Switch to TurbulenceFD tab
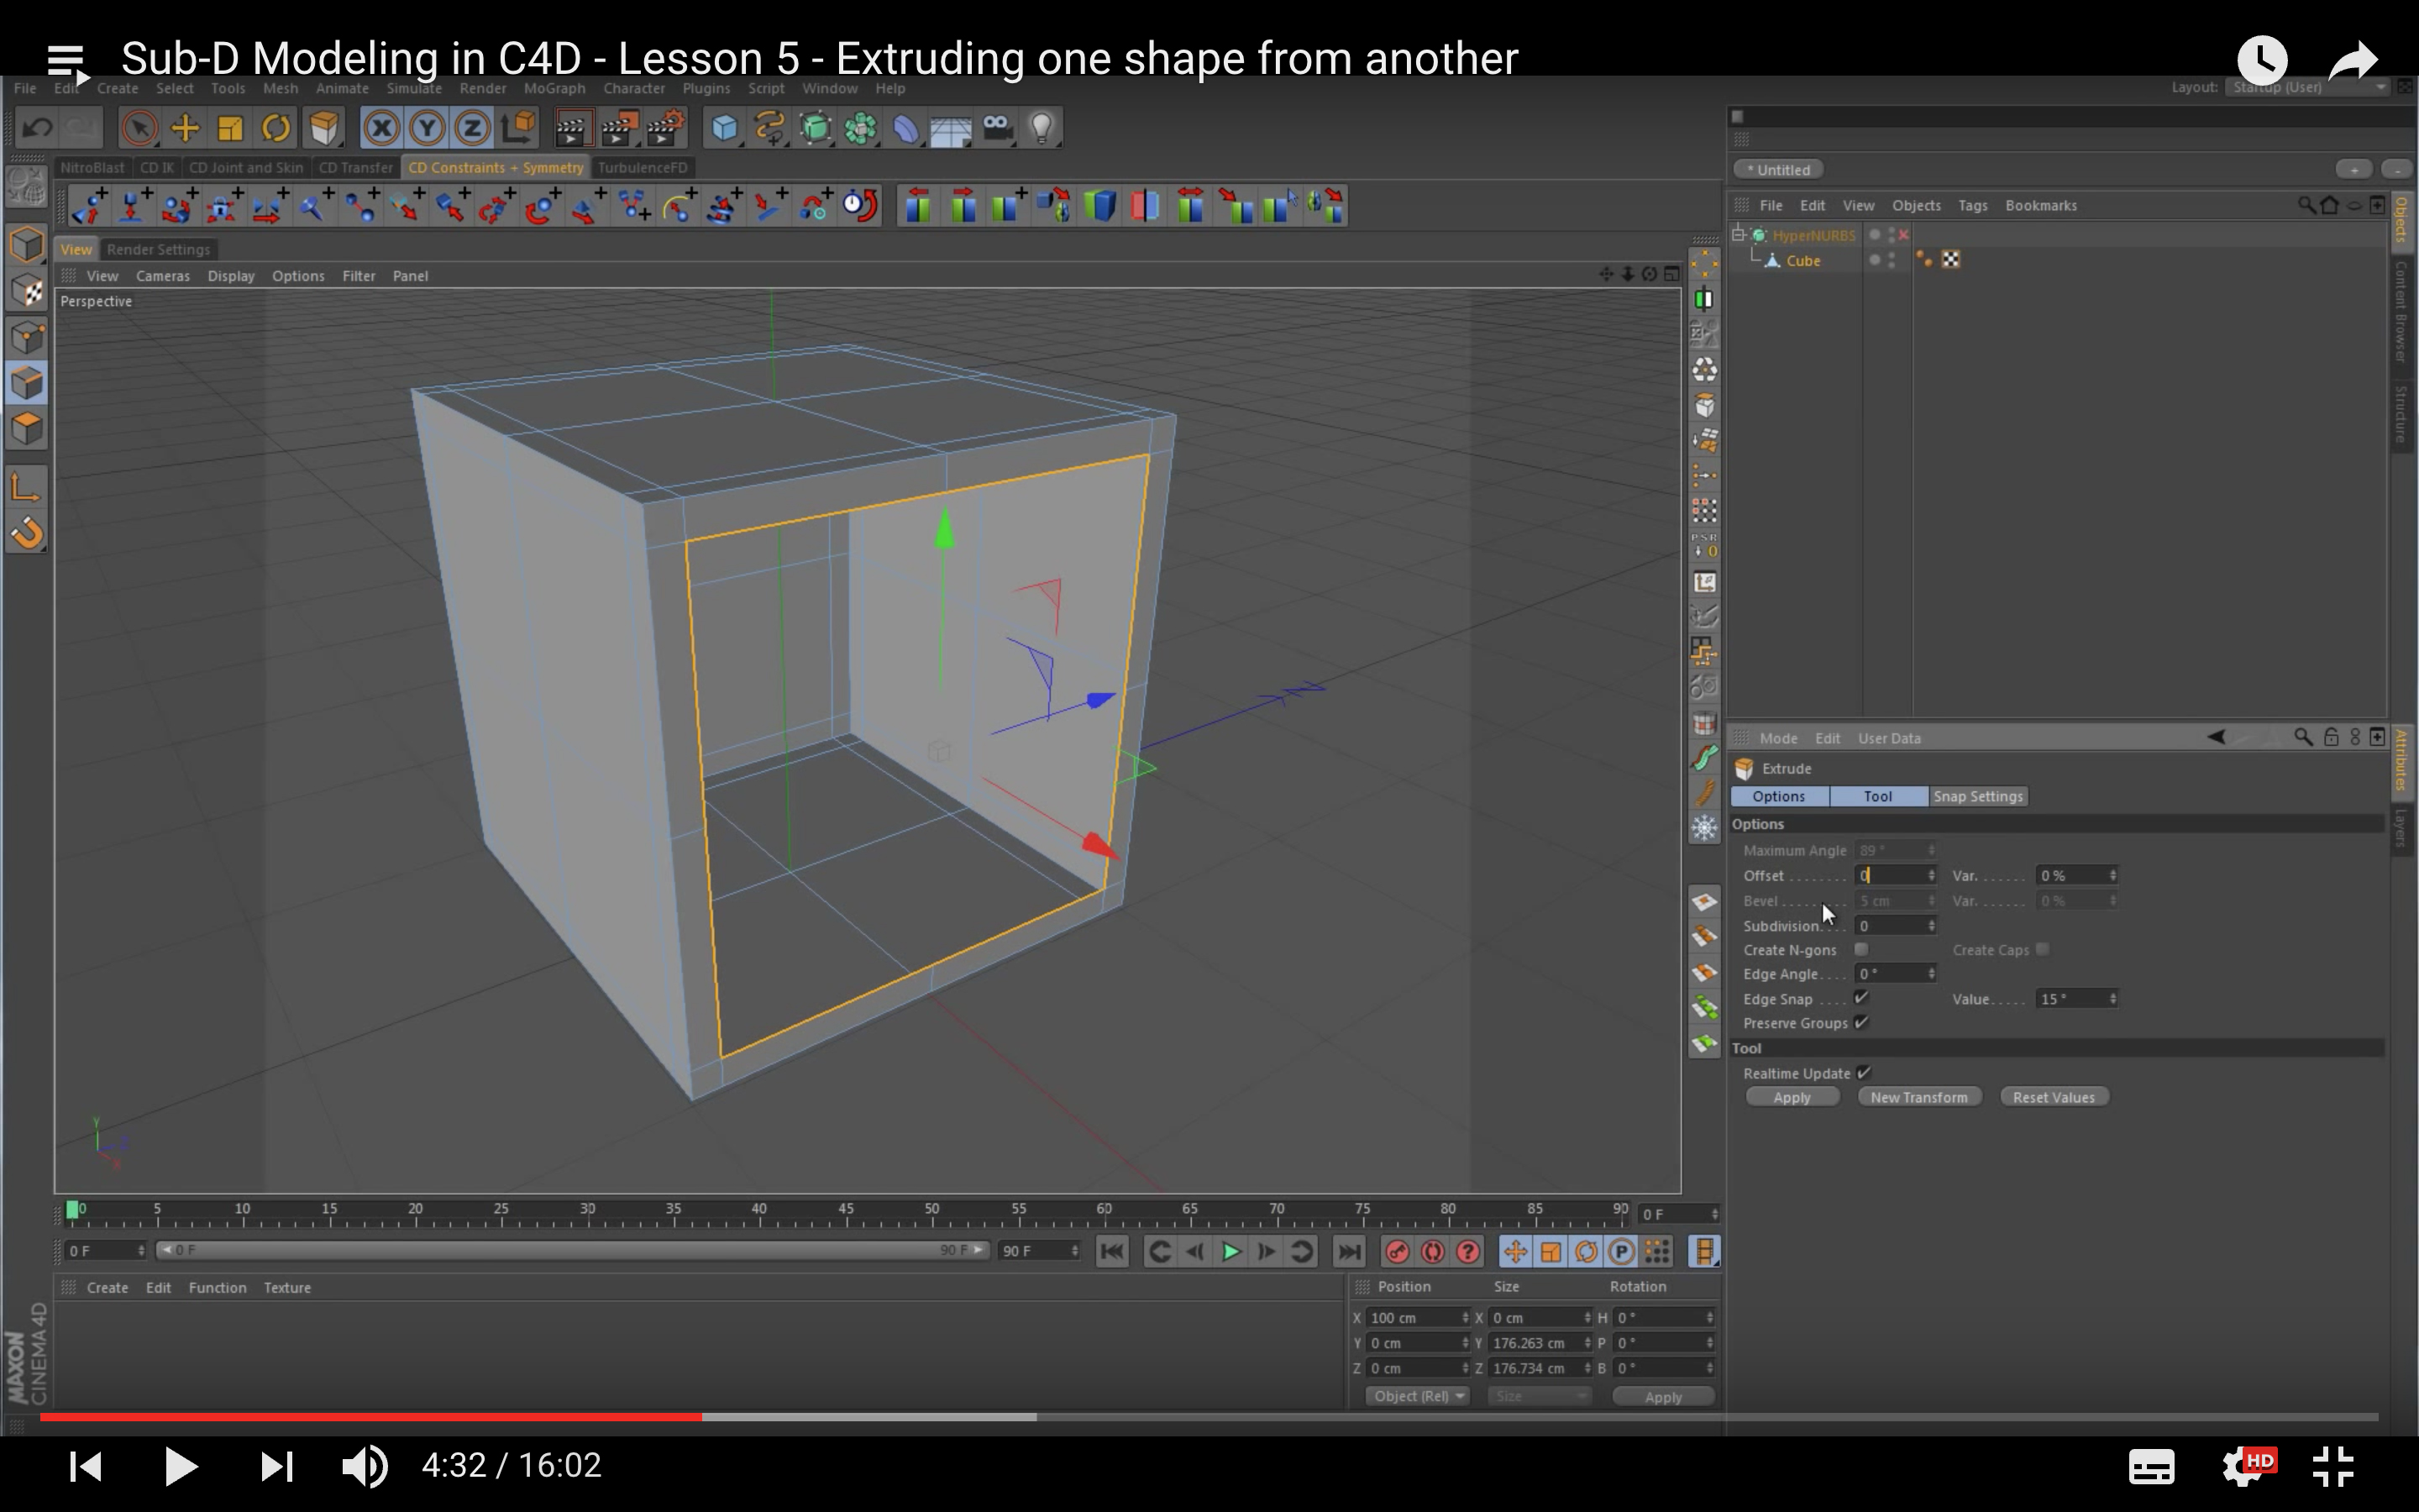The height and width of the screenshot is (1512, 2419). pyautogui.click(x=643, y=167)
